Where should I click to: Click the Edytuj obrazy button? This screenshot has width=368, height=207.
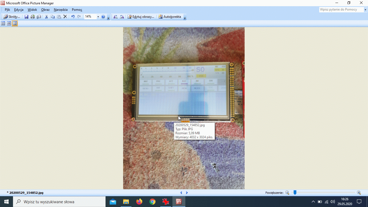[x=141, y=17]
